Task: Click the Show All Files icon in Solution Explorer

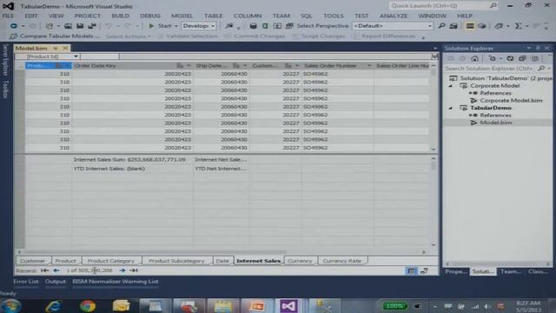Action: click(535, 58)
